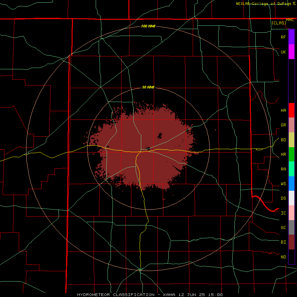Click the "UK" legend label
Image resolution: width=297 pixels, height=297 pixels.
[283, 52]
